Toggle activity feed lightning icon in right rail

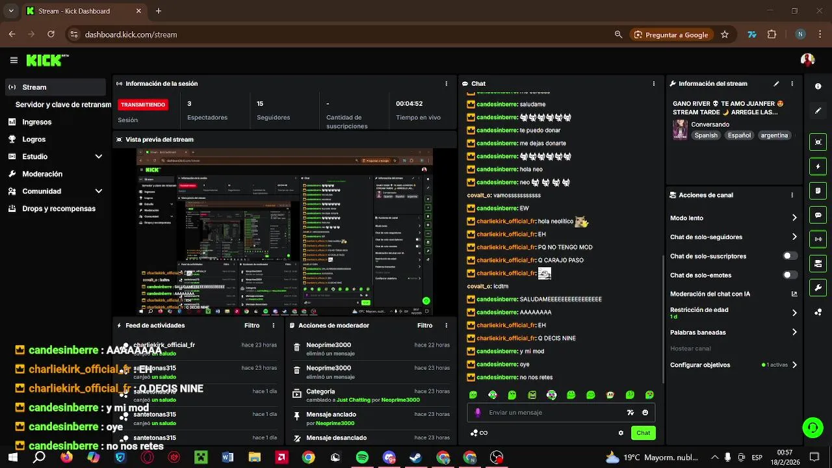click(x=818, y=166)
